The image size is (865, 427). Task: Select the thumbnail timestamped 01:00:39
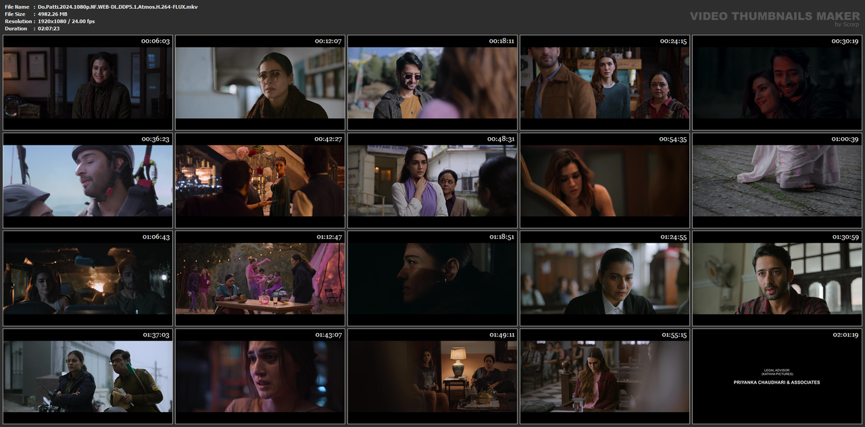point(777,180)
